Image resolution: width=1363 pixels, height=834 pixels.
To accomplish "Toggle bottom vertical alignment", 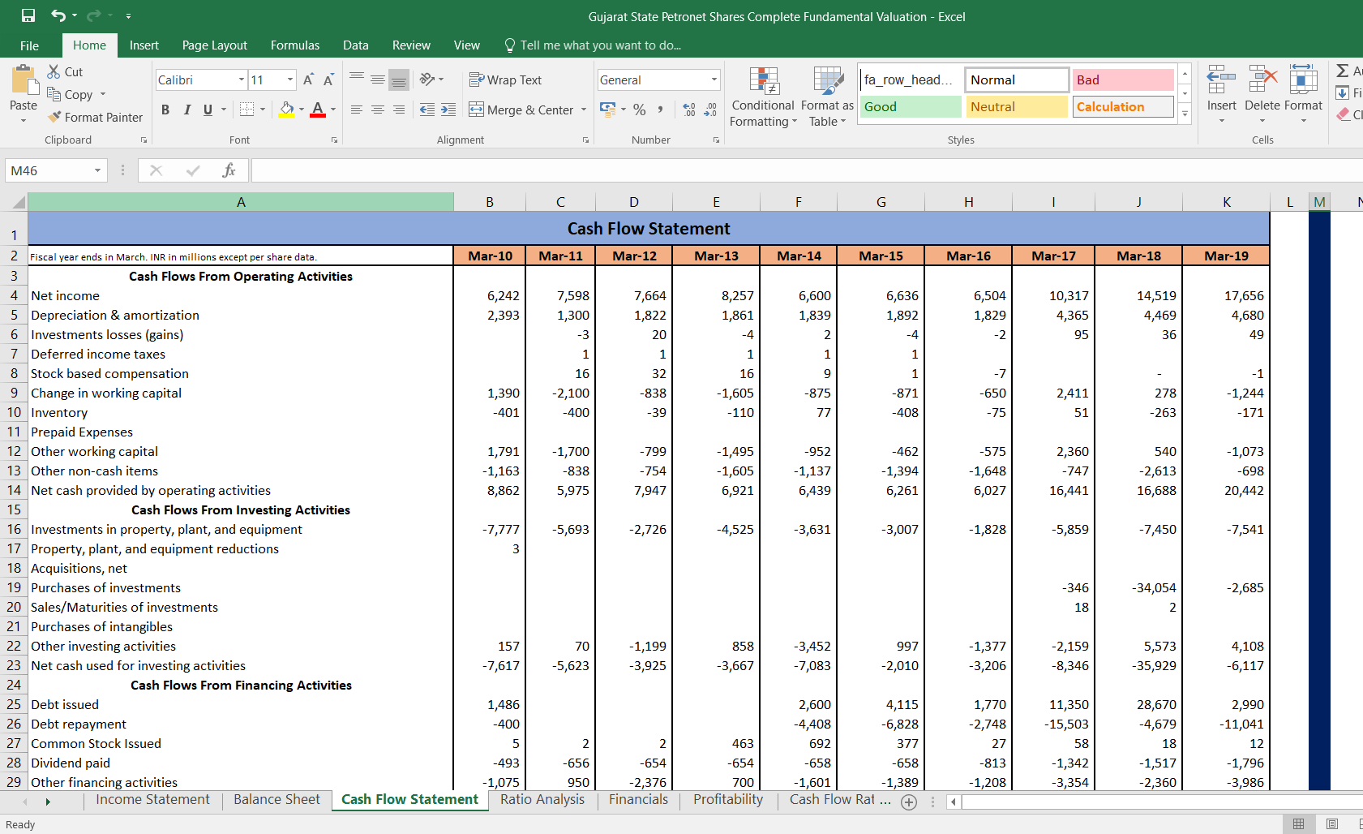I will 399,79.
